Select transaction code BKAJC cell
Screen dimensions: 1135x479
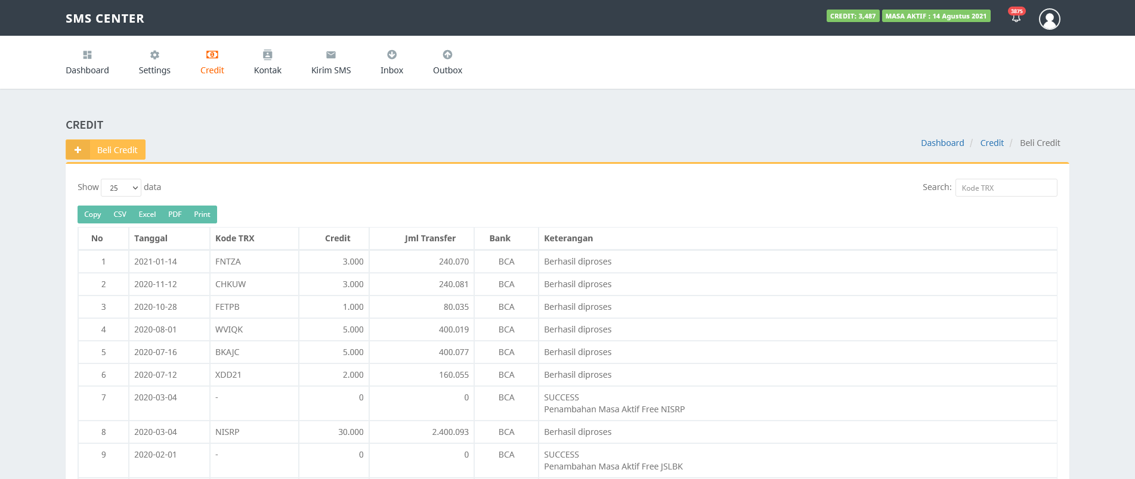[254, 352]
